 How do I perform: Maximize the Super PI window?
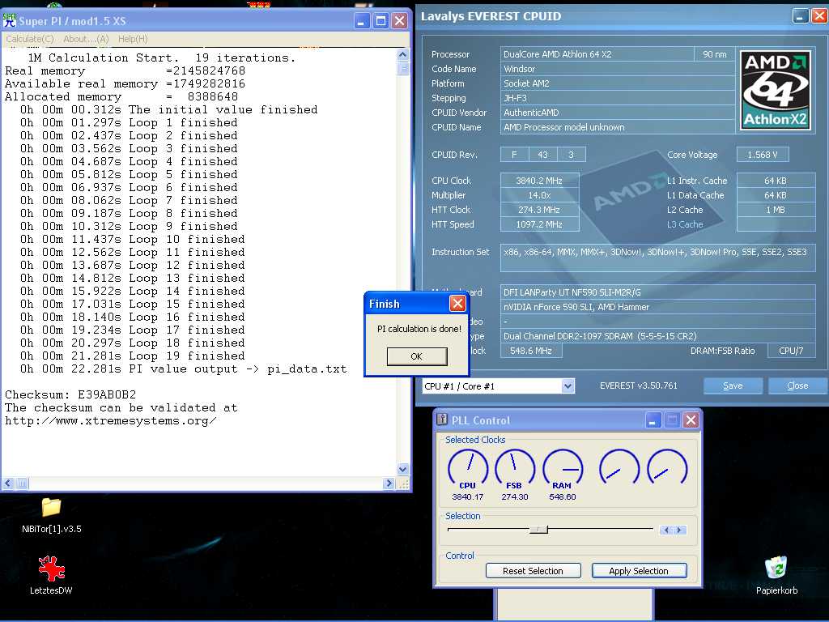(x=380, y=21)
